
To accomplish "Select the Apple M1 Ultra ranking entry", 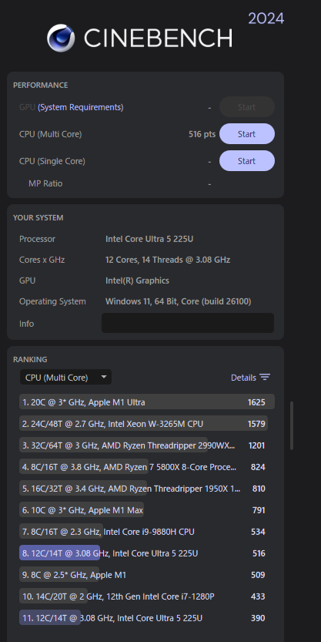I will [x=147, y=402].
